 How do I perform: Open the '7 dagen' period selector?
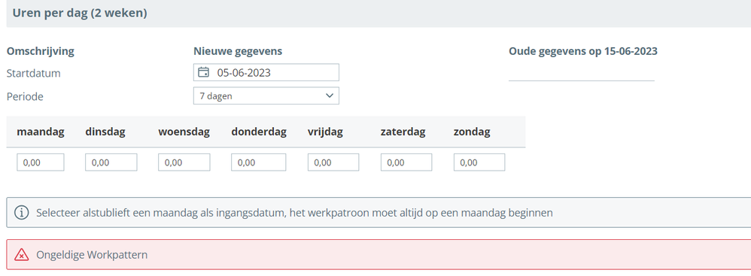coord(266,96)
